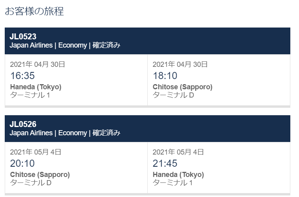The width and height of the screenshot is (299, 197).
Task: Click ターミナル D under JL0526 departure
Action: (x=31, y=182)
